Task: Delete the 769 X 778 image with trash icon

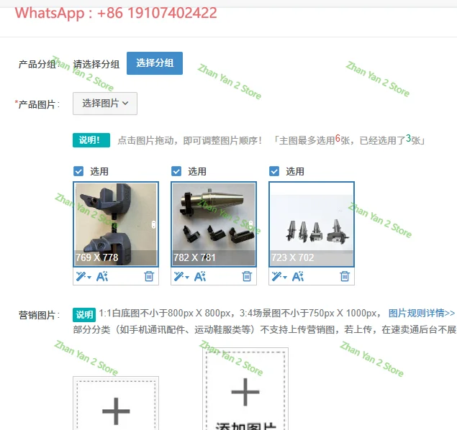Action: point(149,276)
